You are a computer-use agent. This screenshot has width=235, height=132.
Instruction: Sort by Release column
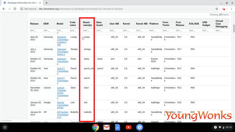tap(33, 31)
